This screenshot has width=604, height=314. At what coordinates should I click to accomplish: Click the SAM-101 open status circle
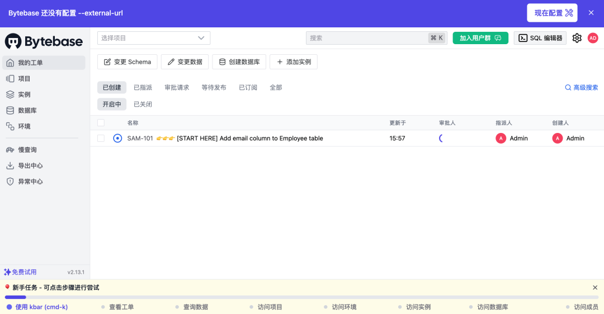117,138
